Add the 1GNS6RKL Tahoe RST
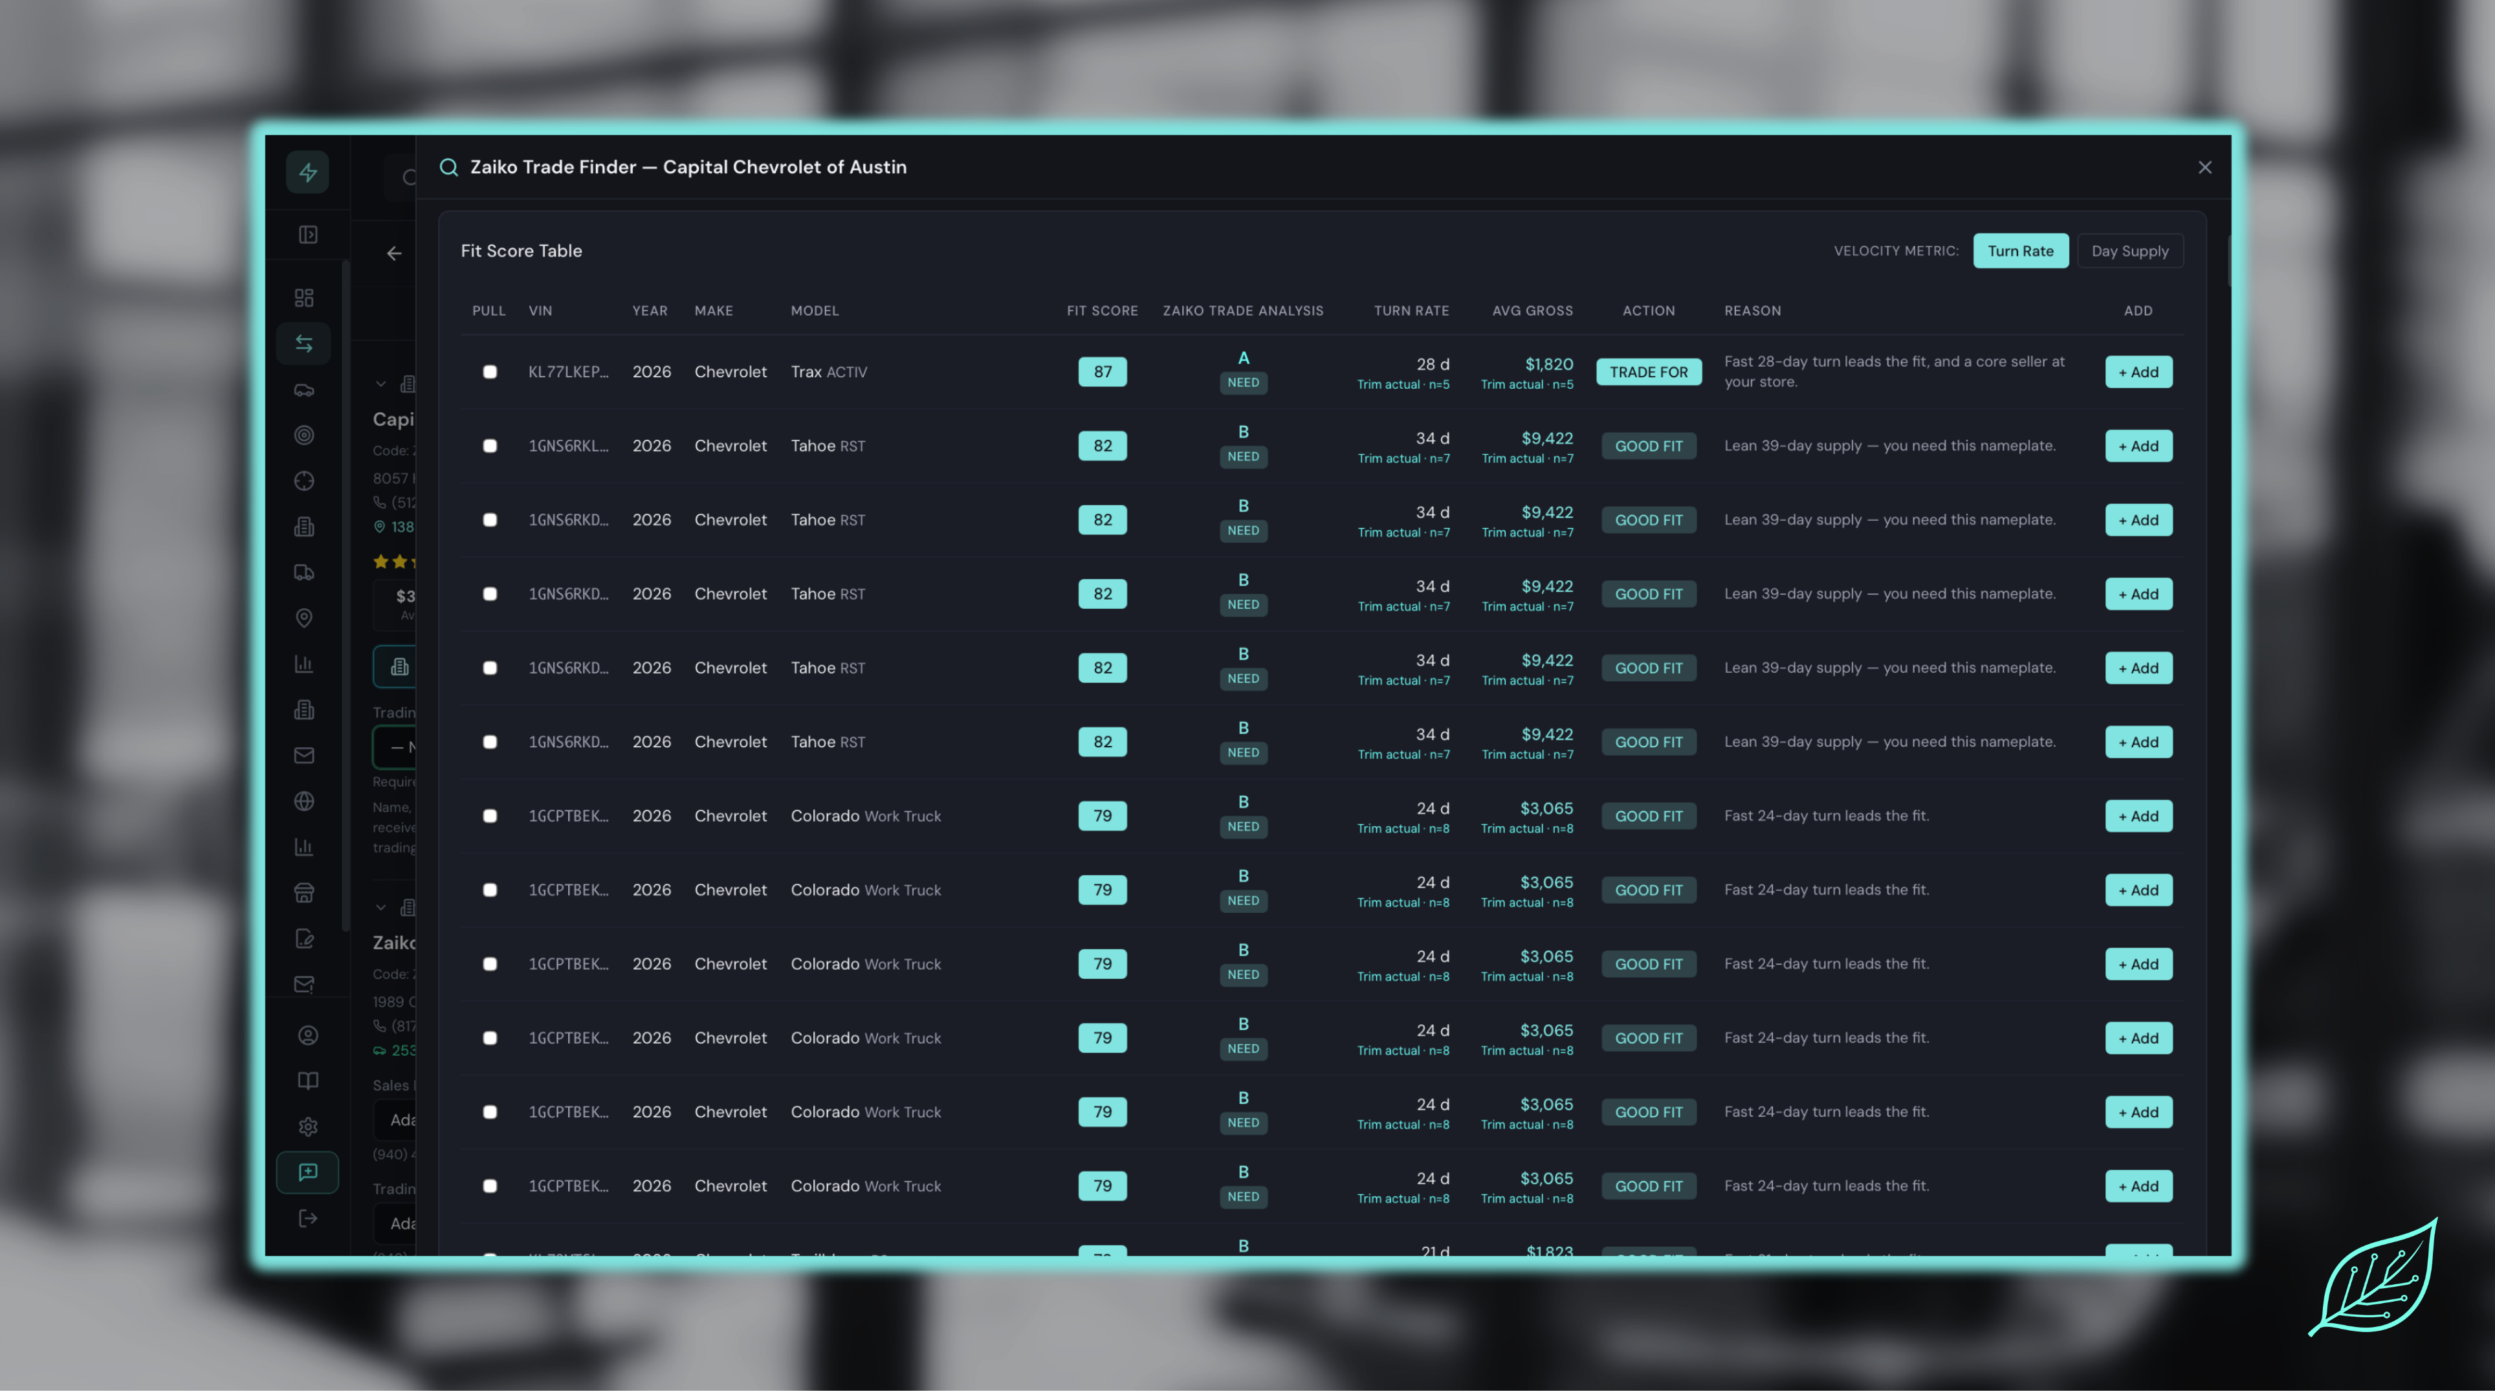This screenshot has width=2495, height=1391. [2138, 446]
